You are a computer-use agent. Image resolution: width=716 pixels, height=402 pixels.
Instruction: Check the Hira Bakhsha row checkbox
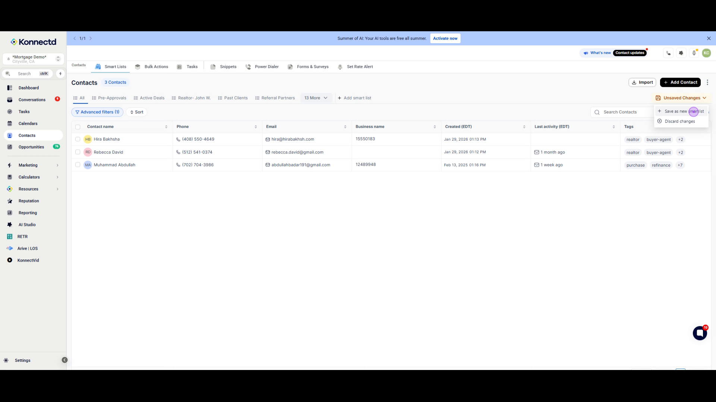78,139
